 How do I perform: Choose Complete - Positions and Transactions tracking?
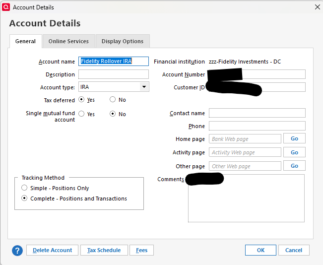point(24,199)
